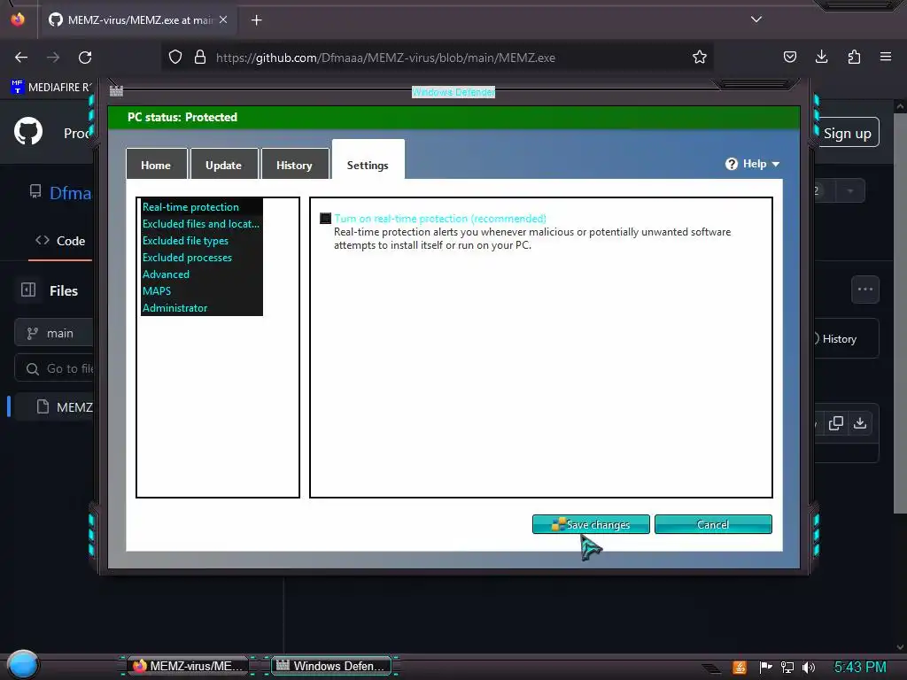The width and height of the screenshot is (907, 680).
Task: Close the MEMZ-virus browser tab
Action: coord(223,19)
